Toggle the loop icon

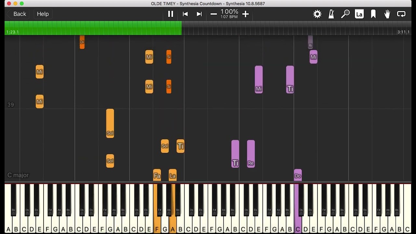pyautogui.click(x=401, y=14)
